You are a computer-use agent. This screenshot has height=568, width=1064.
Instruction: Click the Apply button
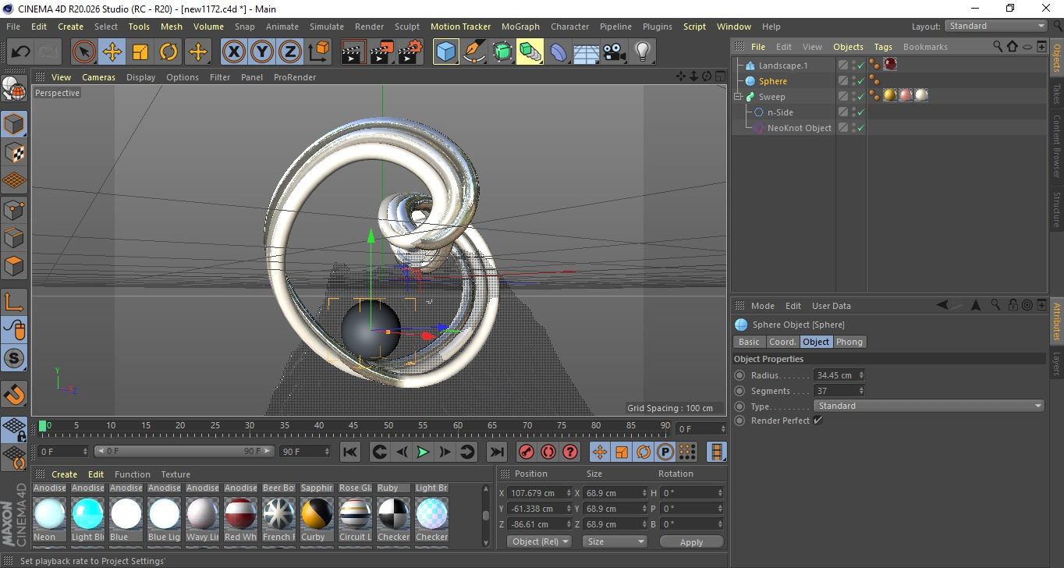click(x=691, y=541)
